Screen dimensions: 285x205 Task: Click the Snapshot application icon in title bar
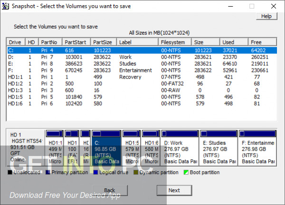[5, 6]
